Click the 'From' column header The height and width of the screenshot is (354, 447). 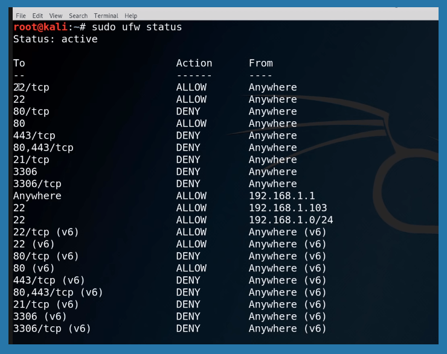(260, 63)
